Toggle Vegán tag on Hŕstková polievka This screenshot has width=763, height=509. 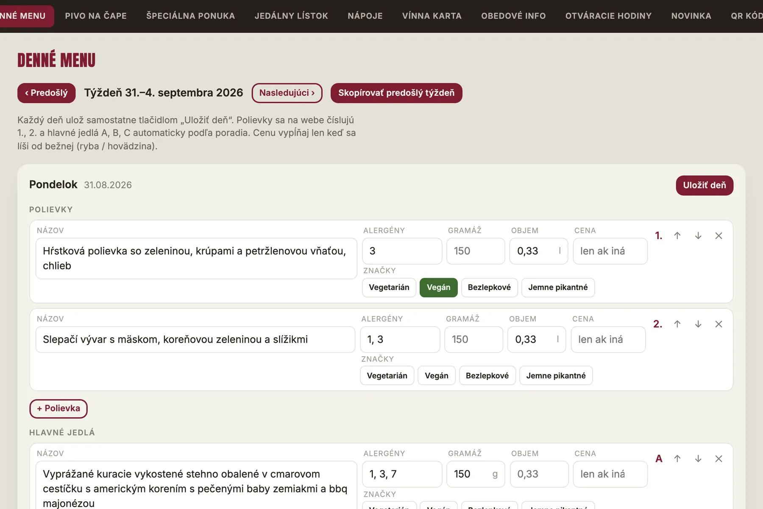click(x=438, y=288)
